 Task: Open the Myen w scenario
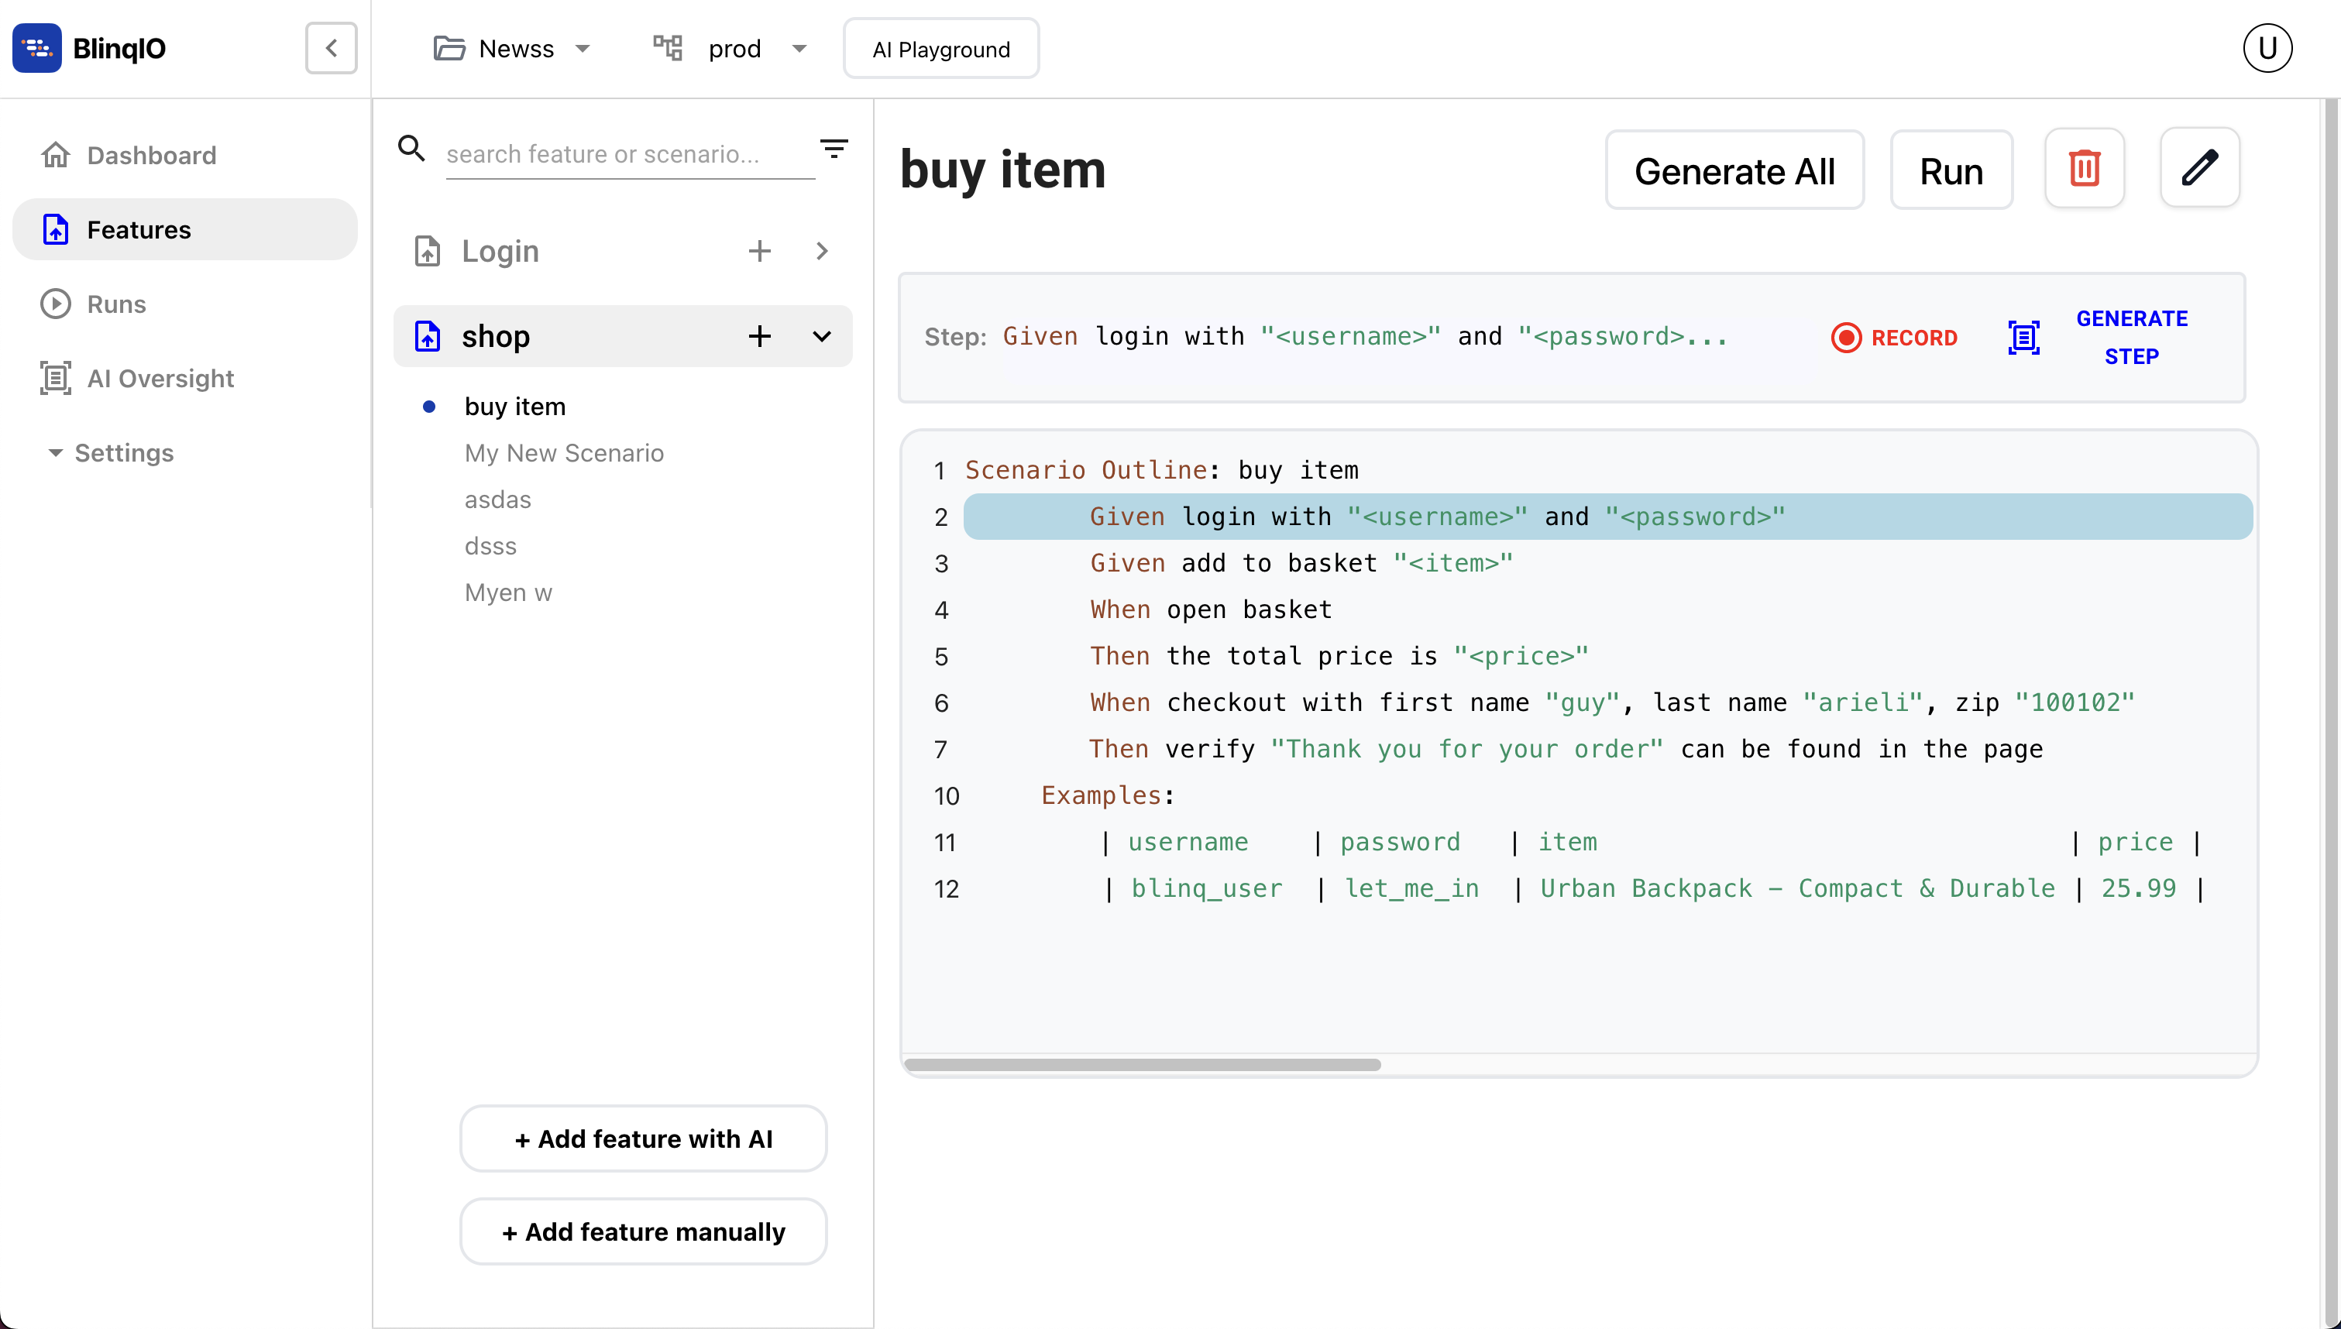point(508,592)
